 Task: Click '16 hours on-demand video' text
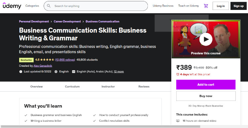click(x=199, y=121)
